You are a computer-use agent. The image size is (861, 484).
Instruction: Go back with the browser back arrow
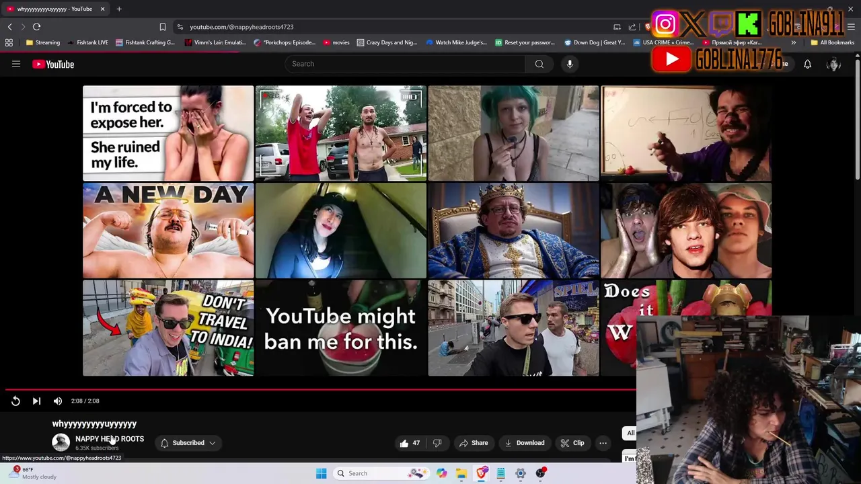[9, 27]
